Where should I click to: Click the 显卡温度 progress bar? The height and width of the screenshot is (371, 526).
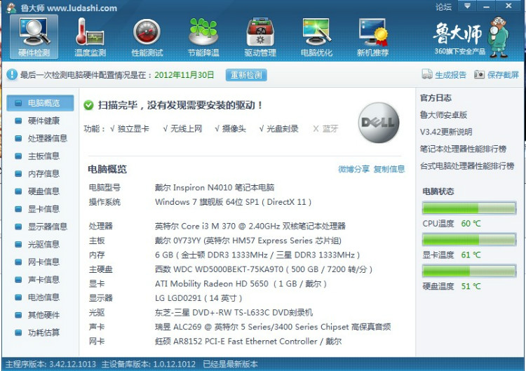(469, 240)
